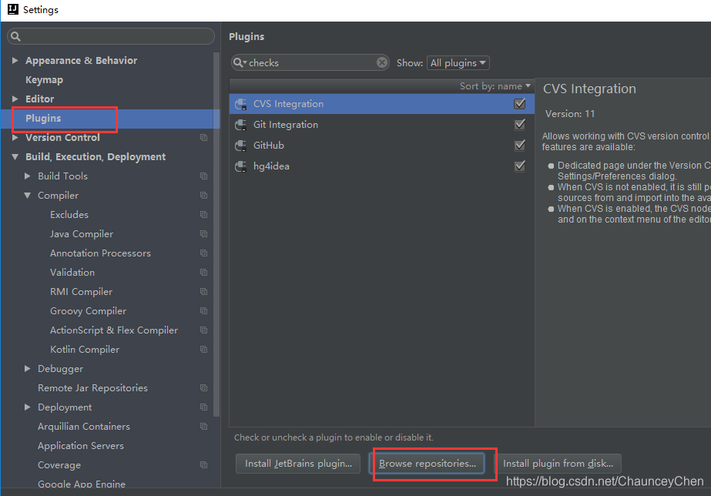Click the plugin search field containing checks
Screen dimensions: 711x496
click(310, 62)
